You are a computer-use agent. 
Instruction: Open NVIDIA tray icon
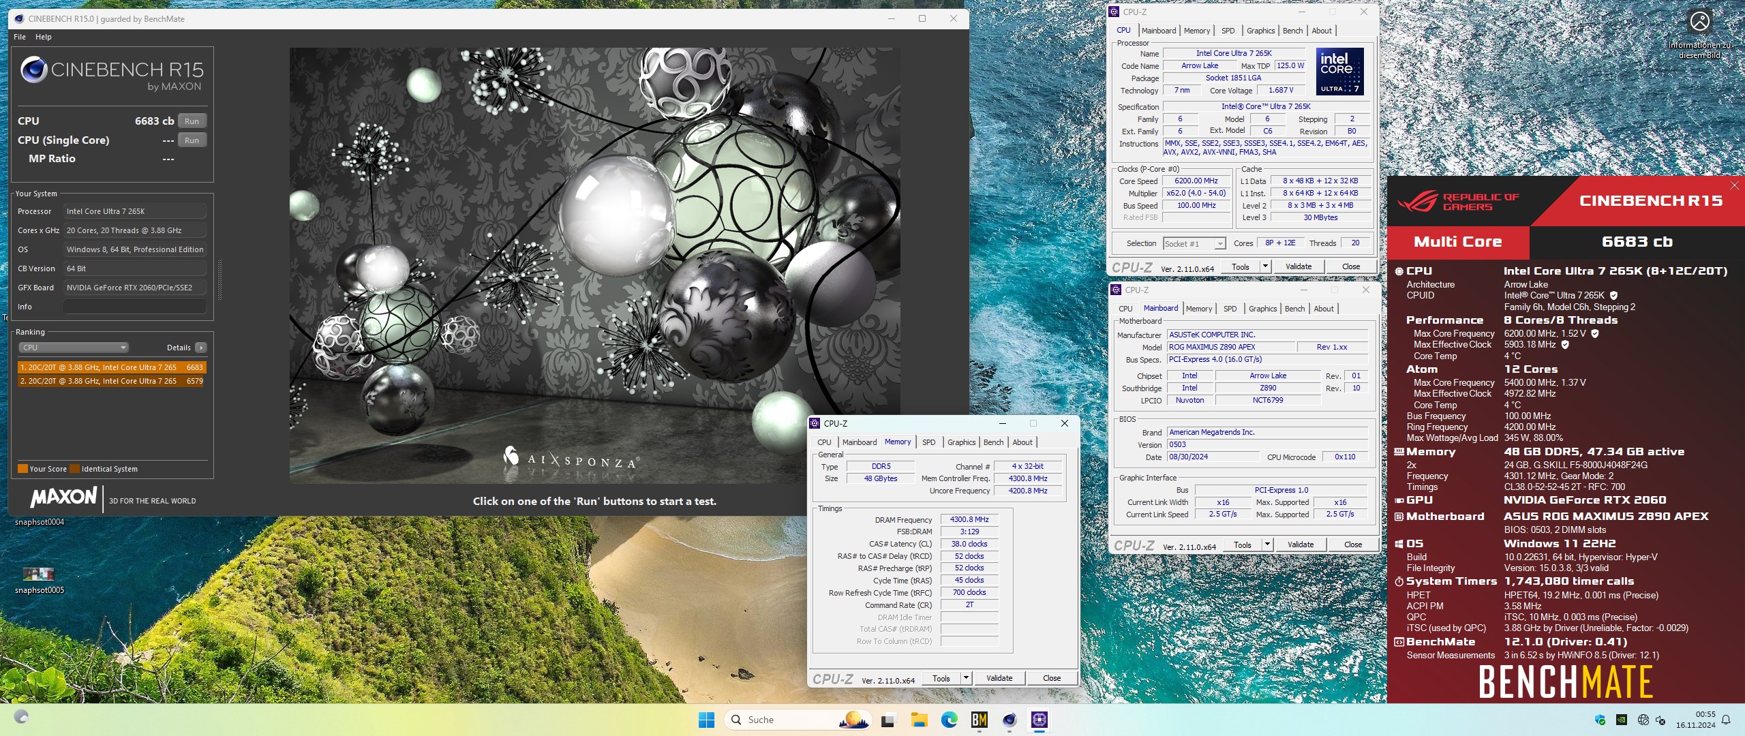coord(1622,720)
